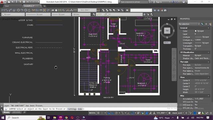The height and width of the screenshot is (120, 213).
Task: Open the AutoCAD application menu (red A)
Action: tap(2, 2)
